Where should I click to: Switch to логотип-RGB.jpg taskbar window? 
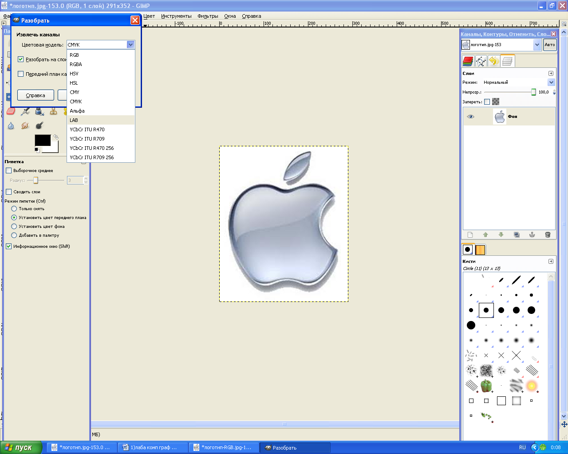(x=223, y=448)
